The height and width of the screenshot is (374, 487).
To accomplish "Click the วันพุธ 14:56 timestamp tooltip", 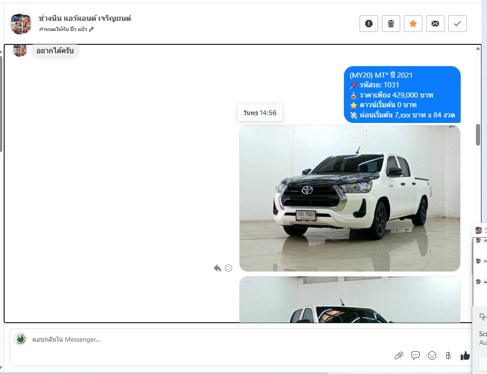I will pyautogui.click(x=259, y=113).
